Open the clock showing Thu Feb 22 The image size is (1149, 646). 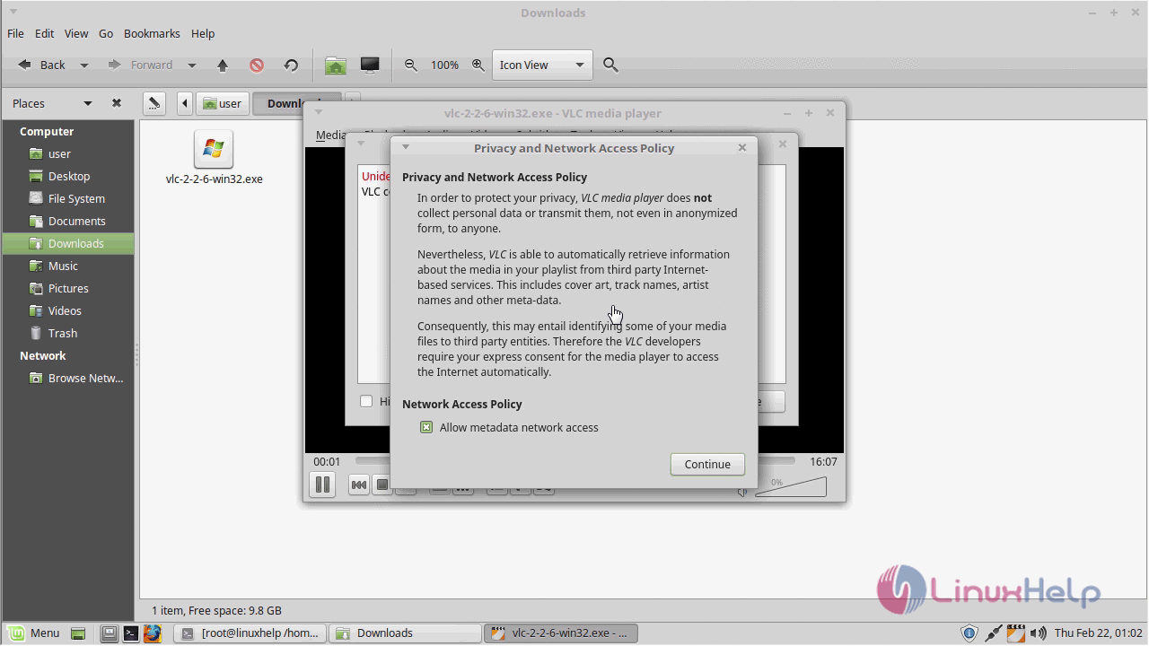[x=1099, y=633]
